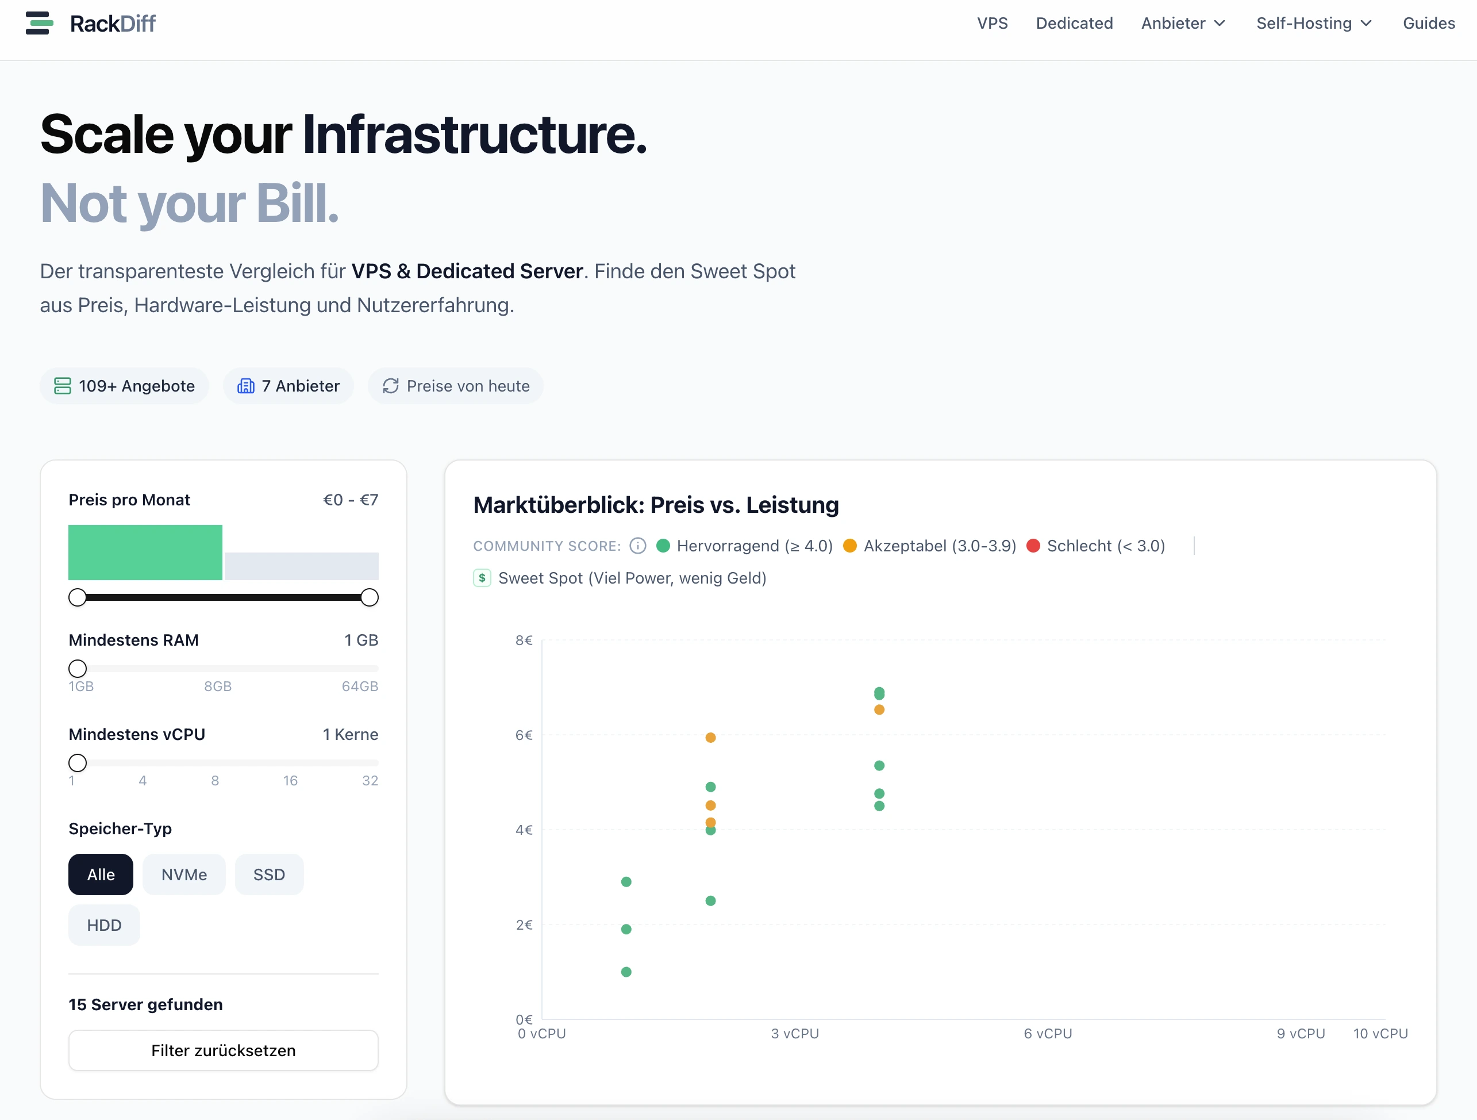This screenshot has width=1477, height=1120.
Task: Click the red Schlecht legend dot
Action: tap(1034, 546)
